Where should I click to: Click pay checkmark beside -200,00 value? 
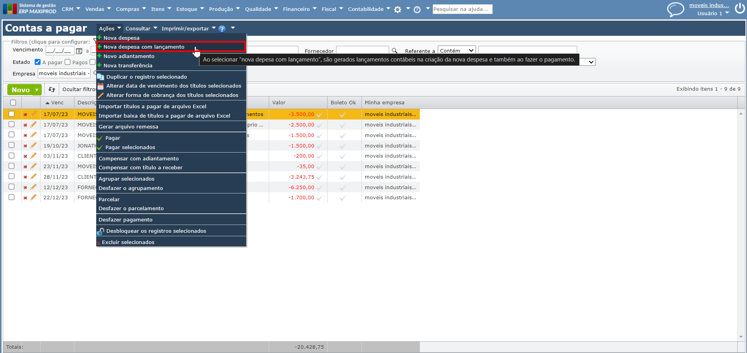(x=319, y=156)
